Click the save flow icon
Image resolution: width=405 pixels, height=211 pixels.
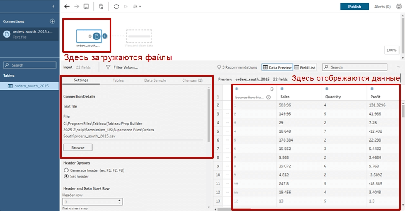[86, 7]
